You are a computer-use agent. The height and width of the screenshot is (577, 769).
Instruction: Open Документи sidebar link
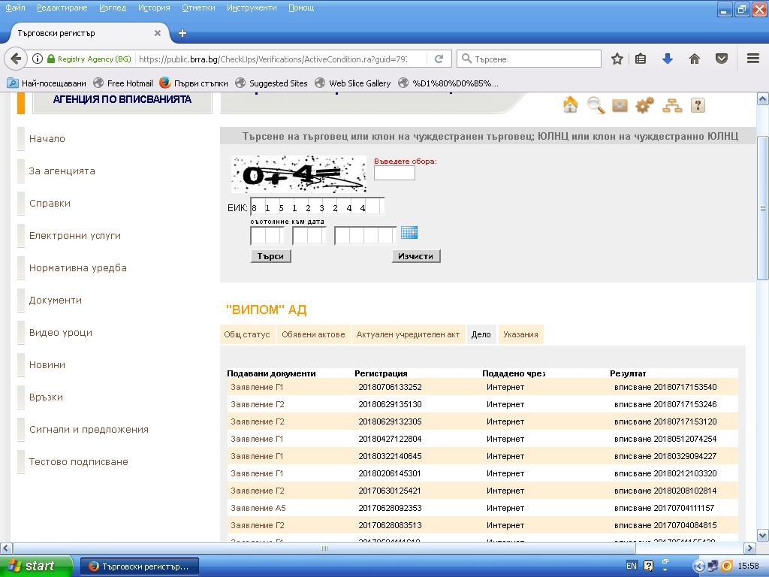pos(56,301)
